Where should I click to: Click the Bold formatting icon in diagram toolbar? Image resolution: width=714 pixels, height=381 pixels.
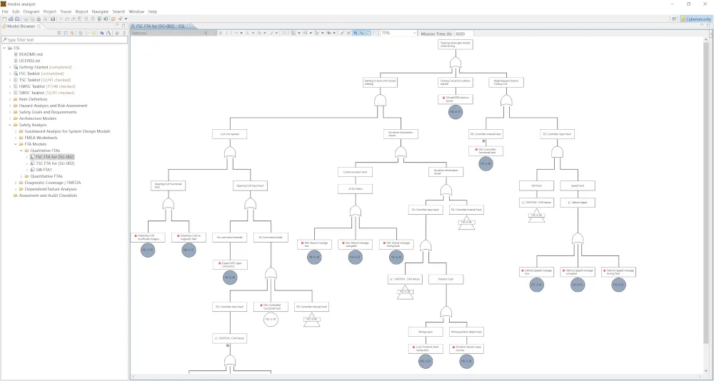(221, 33)
